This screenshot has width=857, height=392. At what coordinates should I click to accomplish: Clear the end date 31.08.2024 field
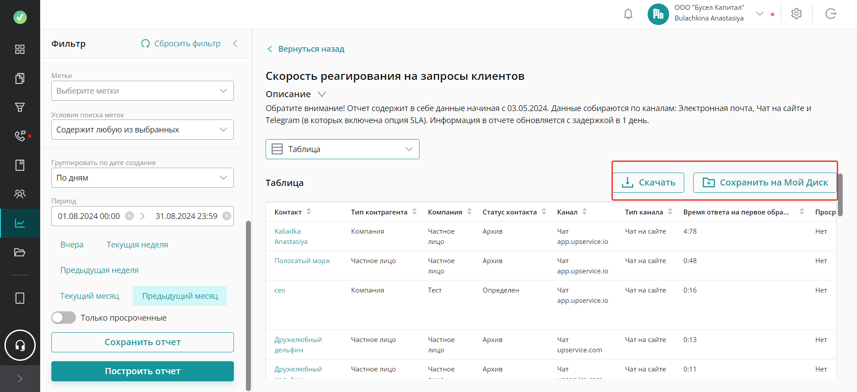point(227,216)
